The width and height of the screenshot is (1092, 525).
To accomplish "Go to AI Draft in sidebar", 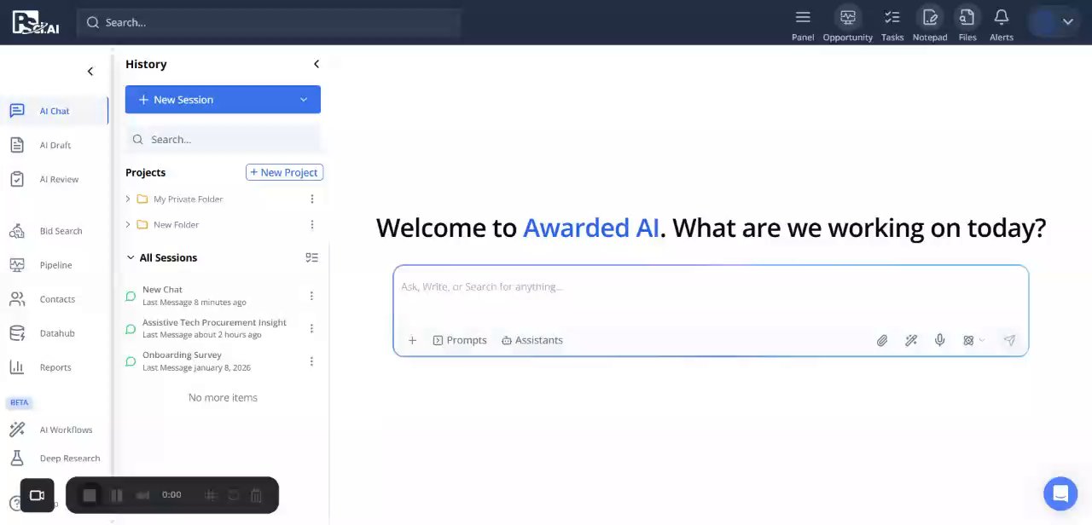I will pos(55,145).
